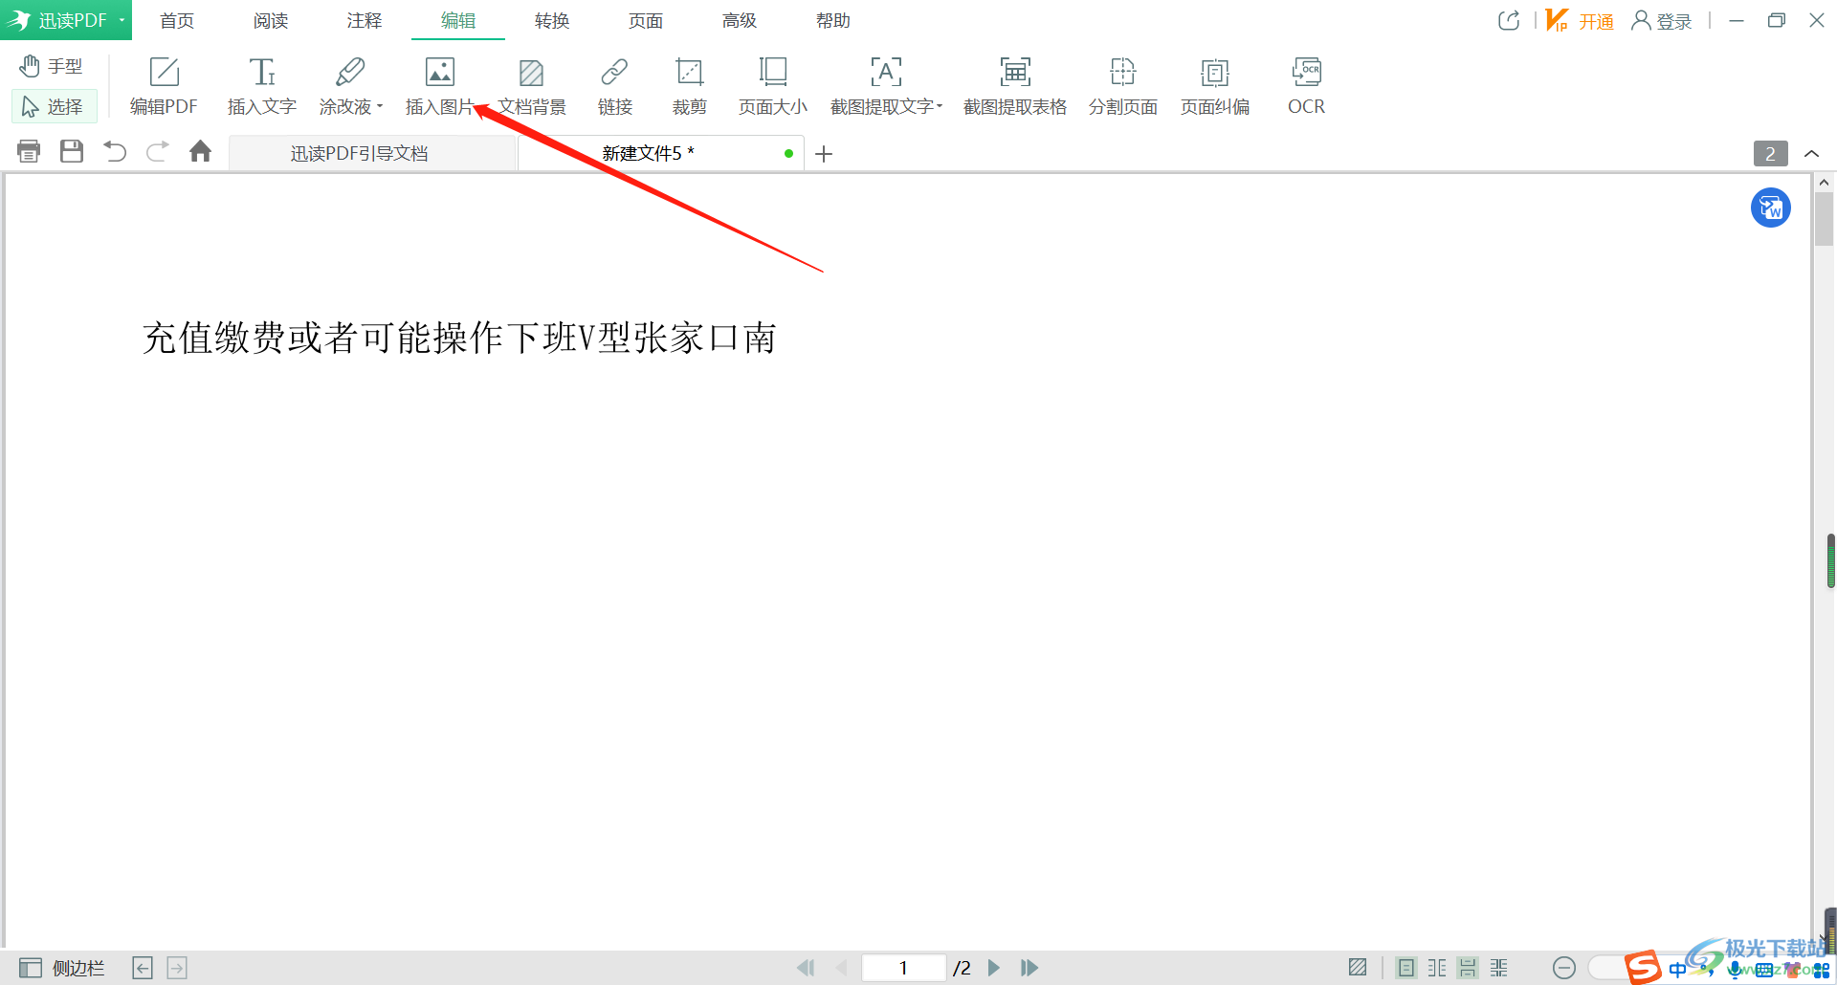
Task: Enable continuous single page scrolling mode
Action: coord(1468,968)
